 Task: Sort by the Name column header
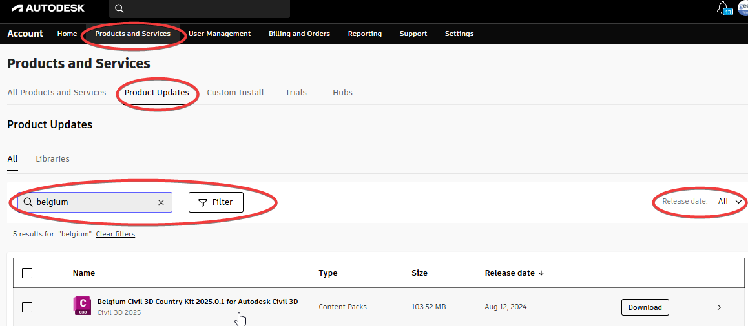(84, 273)
